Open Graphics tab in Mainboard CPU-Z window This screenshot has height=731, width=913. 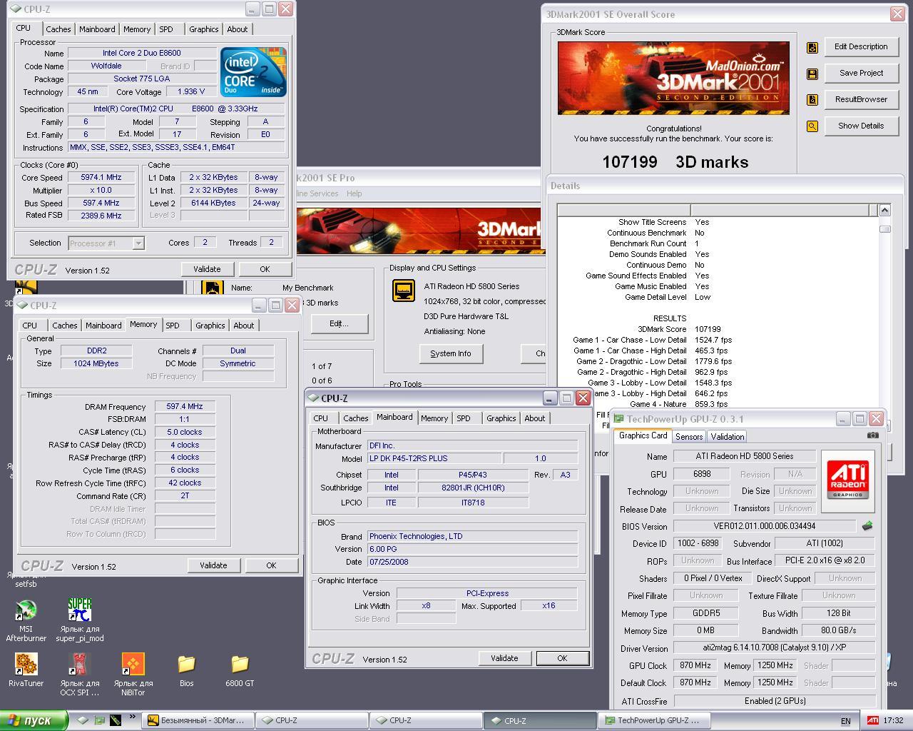501,418
